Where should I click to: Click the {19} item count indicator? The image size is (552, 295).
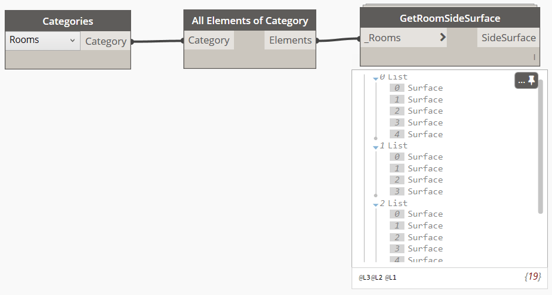click(532, 276)
